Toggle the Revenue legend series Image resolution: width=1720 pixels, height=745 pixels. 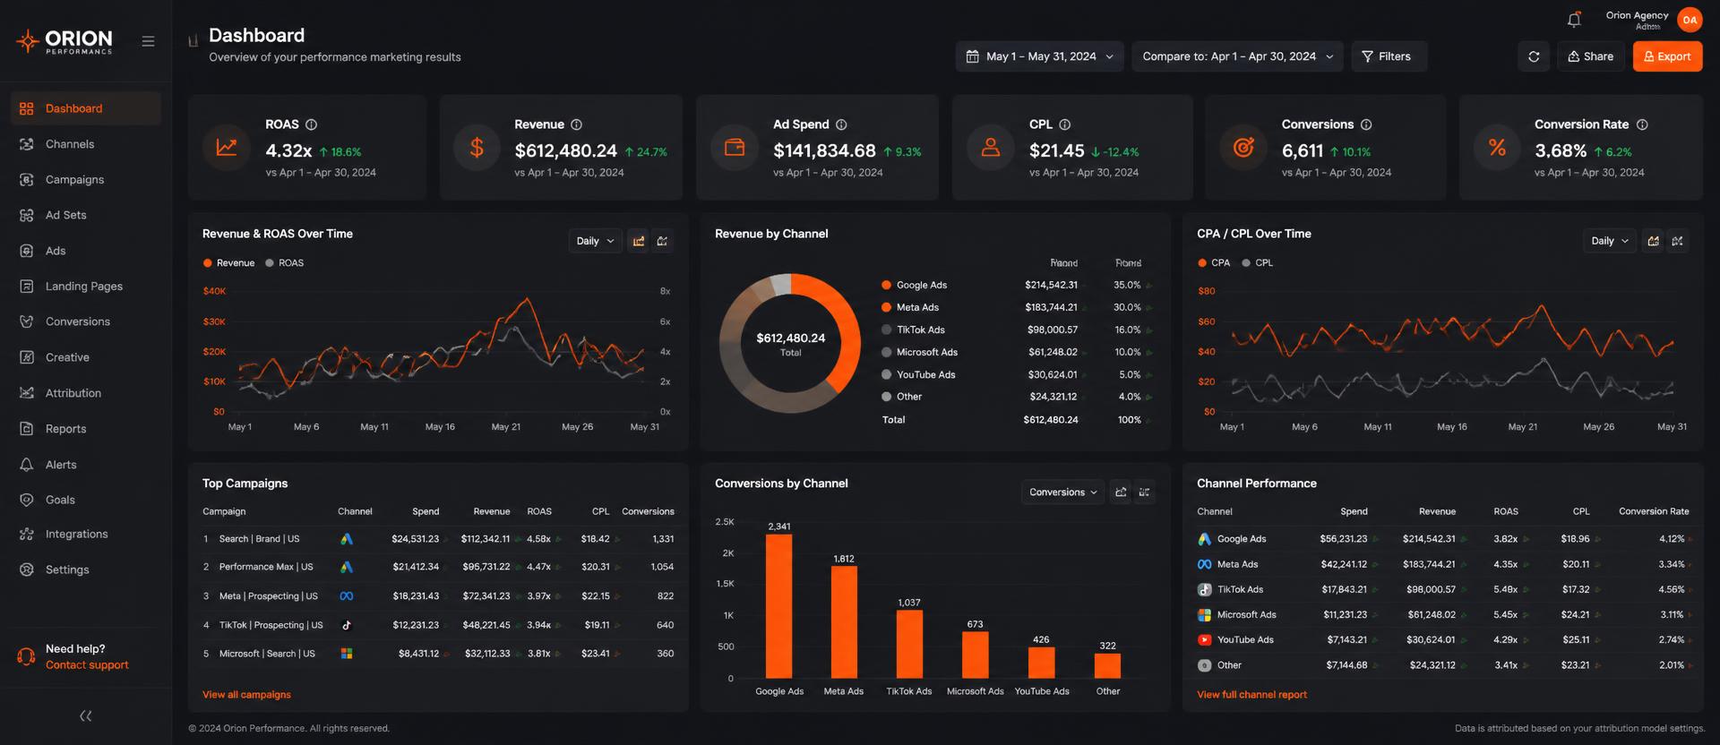point(228,263)
